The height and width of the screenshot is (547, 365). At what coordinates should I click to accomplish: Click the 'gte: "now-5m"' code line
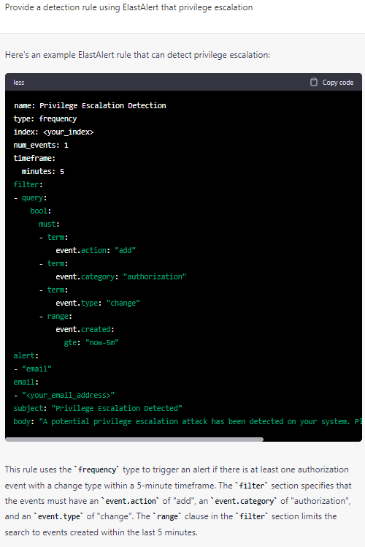click(x=91, y=342)
